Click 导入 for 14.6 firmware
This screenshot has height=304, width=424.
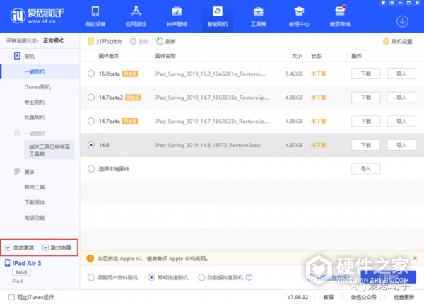[x=401, y=145]
